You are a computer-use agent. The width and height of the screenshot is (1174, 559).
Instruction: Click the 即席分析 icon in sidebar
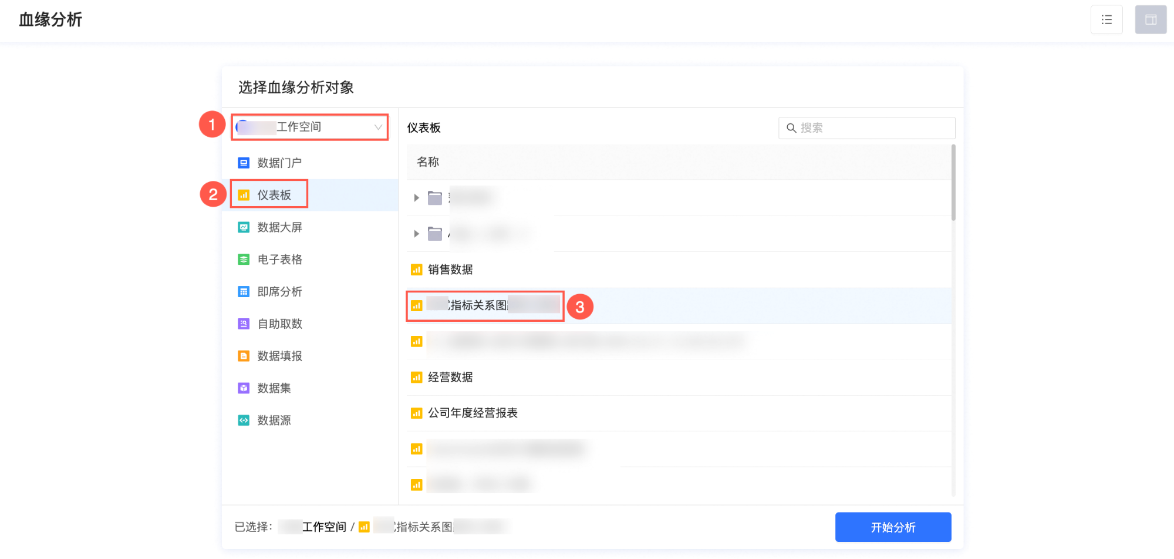point(244,292)
